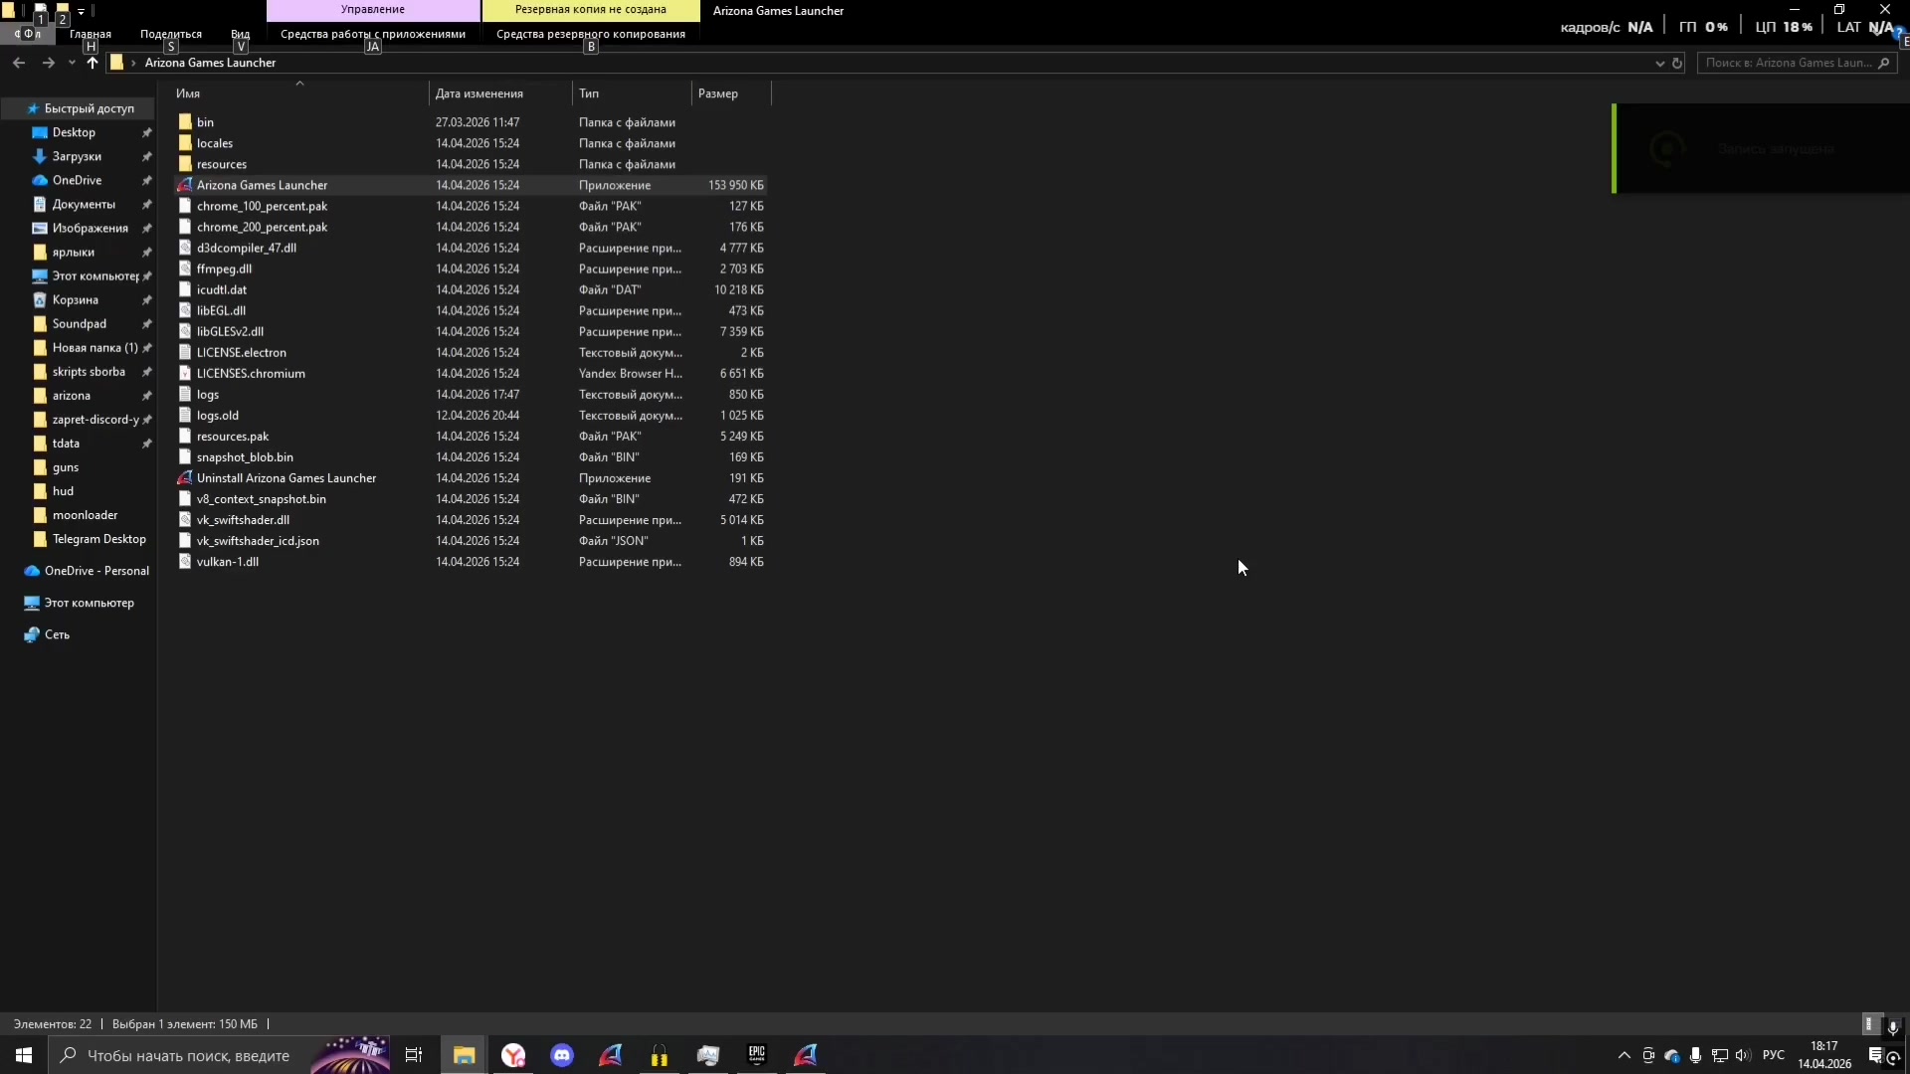Open the Средства работы с приложениями tab
Screen dimensions: 1910x1074
pos(373,34)
